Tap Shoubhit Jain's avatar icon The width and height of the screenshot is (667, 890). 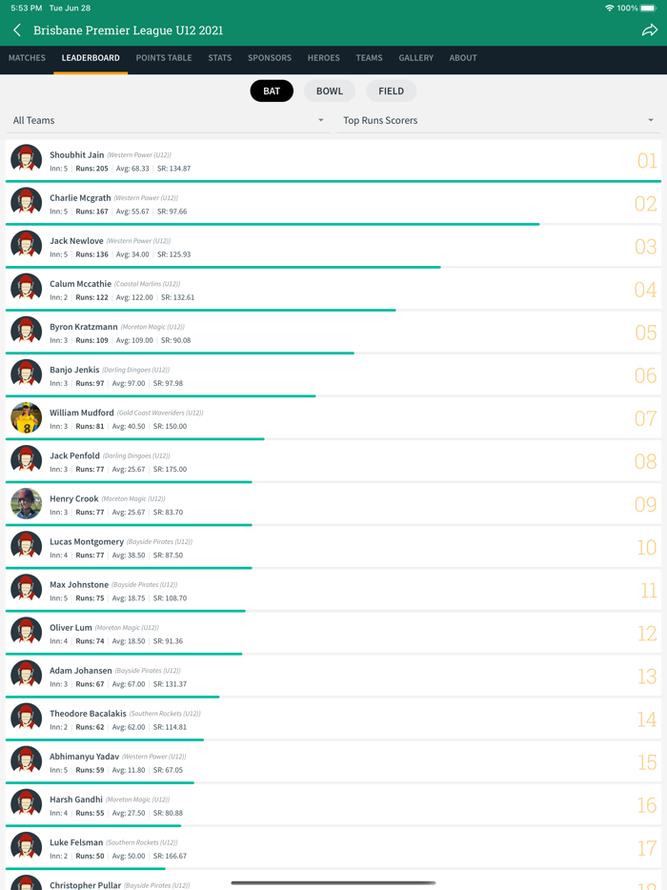tap(27, 160)
